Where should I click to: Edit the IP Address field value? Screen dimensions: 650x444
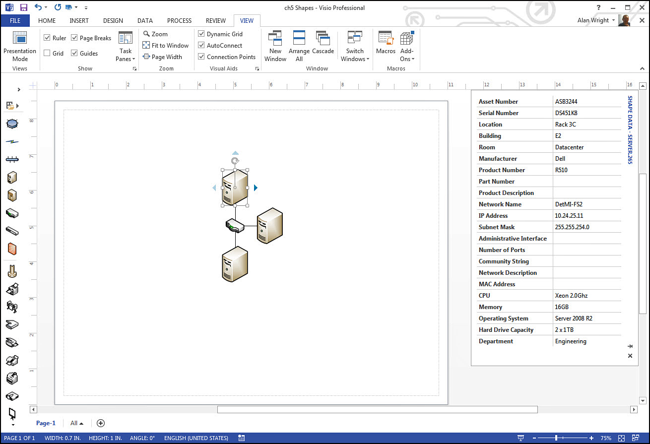(587, 216)
